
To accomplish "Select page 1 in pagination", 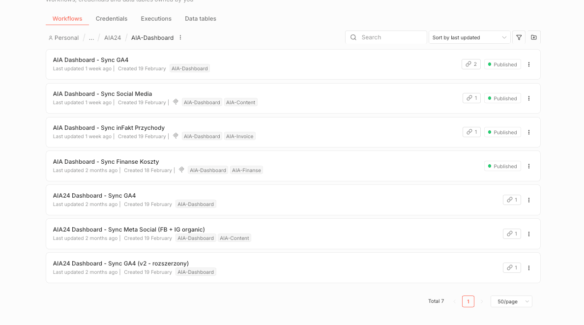I will (468, 301).
